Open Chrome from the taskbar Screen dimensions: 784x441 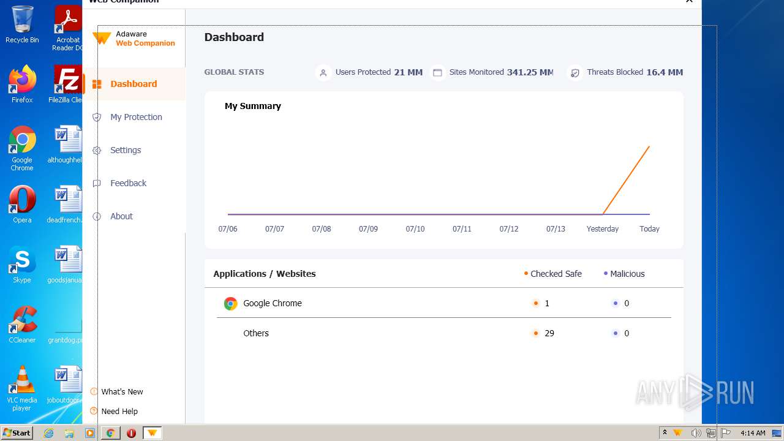[x=110, y=433]
